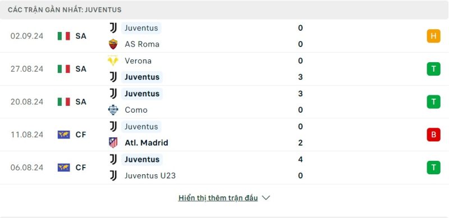Image resolution: width=449 pixels, height=218 pixels.
Task: Expand more matches with chevron arrow
Action: point(266,198)
